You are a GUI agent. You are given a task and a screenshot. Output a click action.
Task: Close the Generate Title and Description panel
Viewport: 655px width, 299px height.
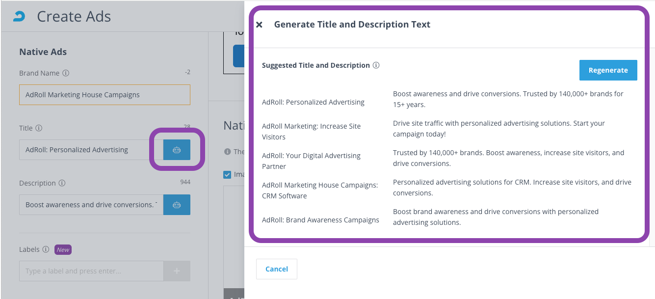click(x=260, y=25)
